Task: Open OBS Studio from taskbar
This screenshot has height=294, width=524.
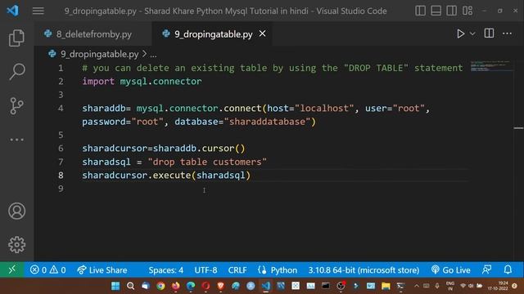Action: click(341, 286)
